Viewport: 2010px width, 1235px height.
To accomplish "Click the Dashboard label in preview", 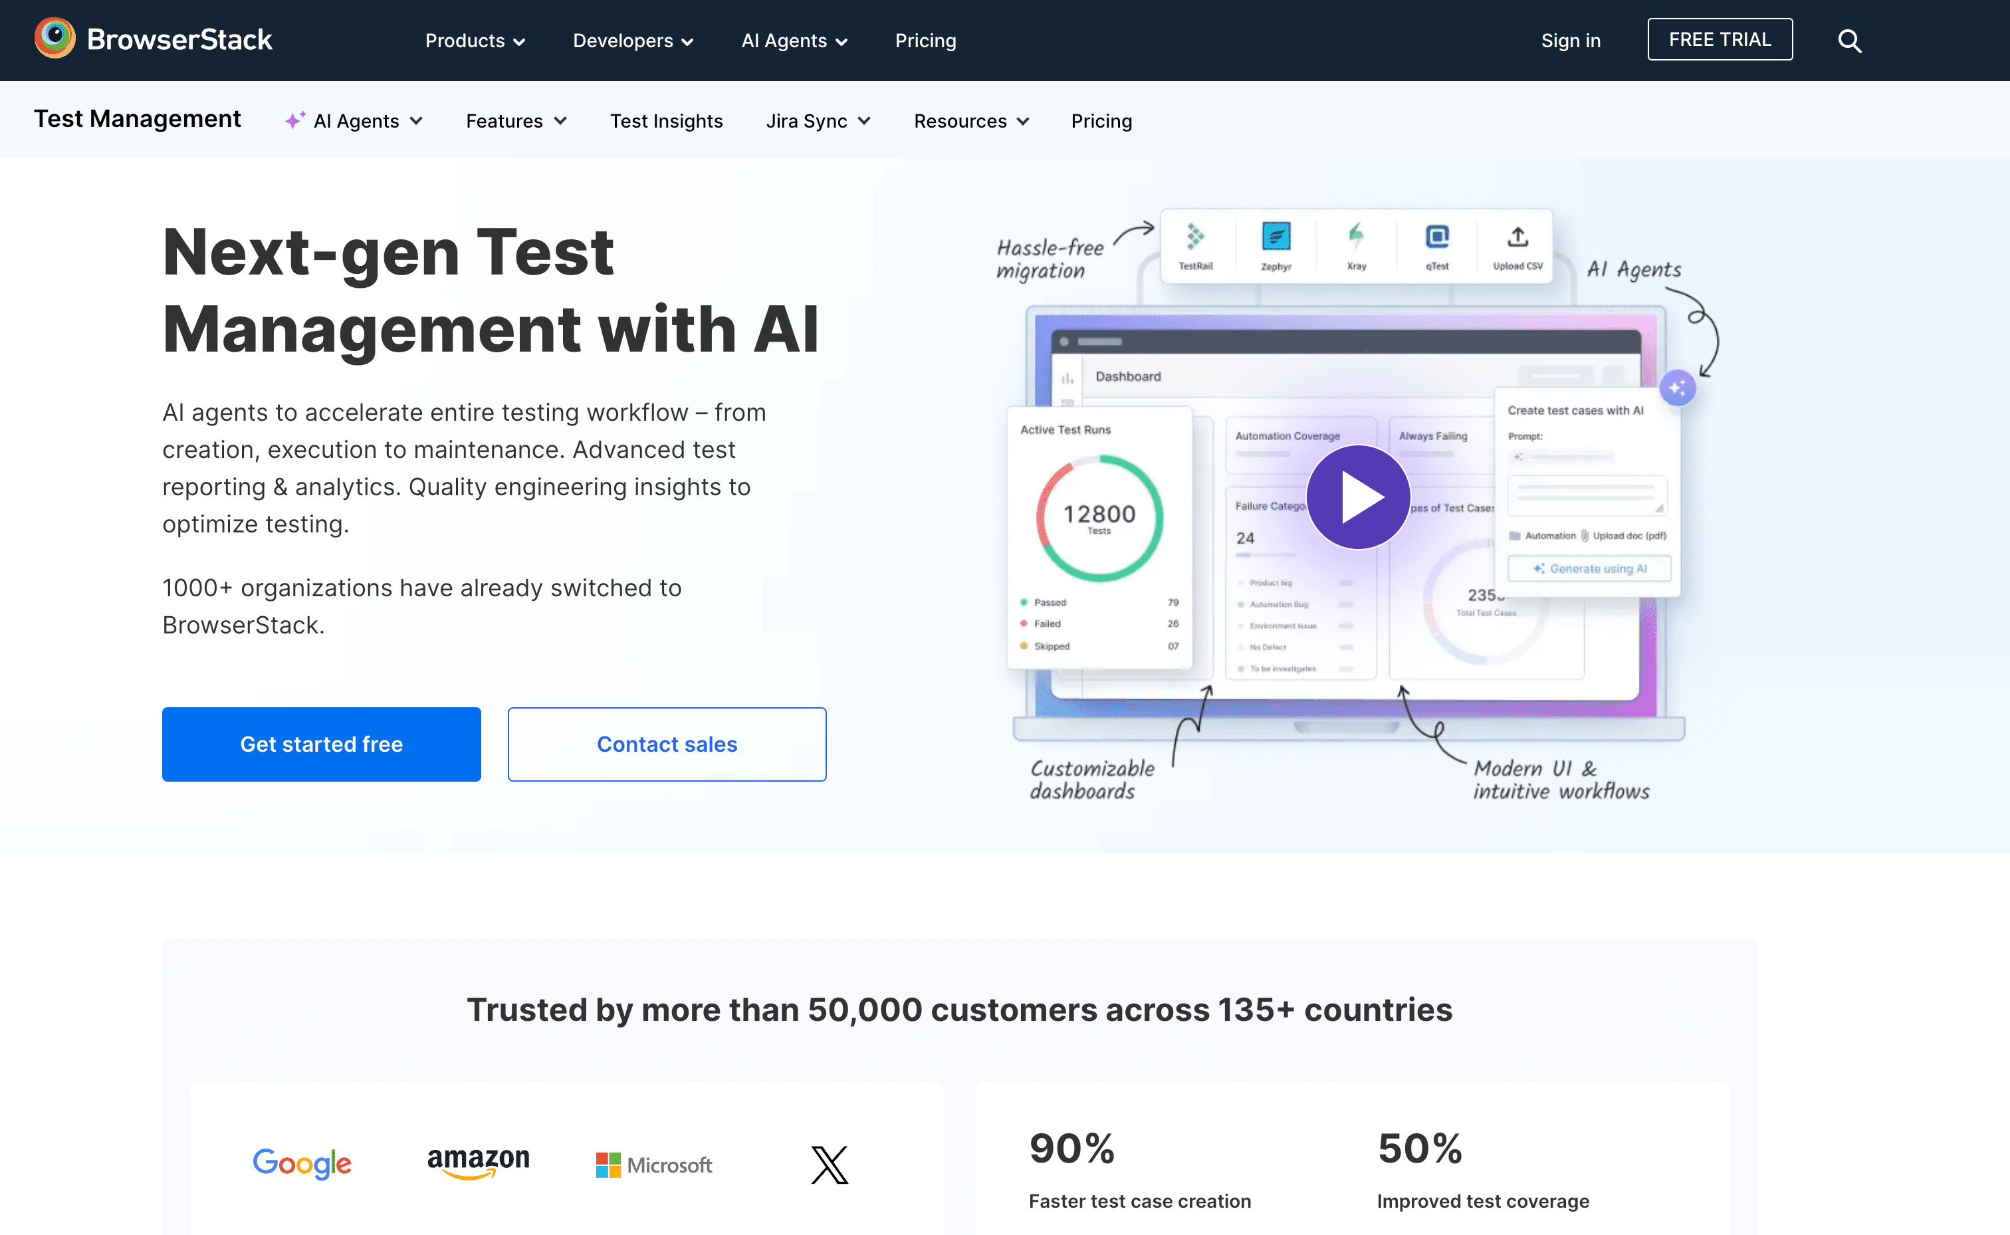I will (1128, 376).
